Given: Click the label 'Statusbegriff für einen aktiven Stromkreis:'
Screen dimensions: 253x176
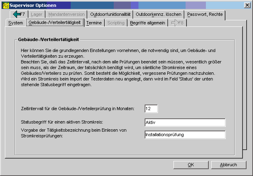Looking at the screenshot, I should coord(62,122).
